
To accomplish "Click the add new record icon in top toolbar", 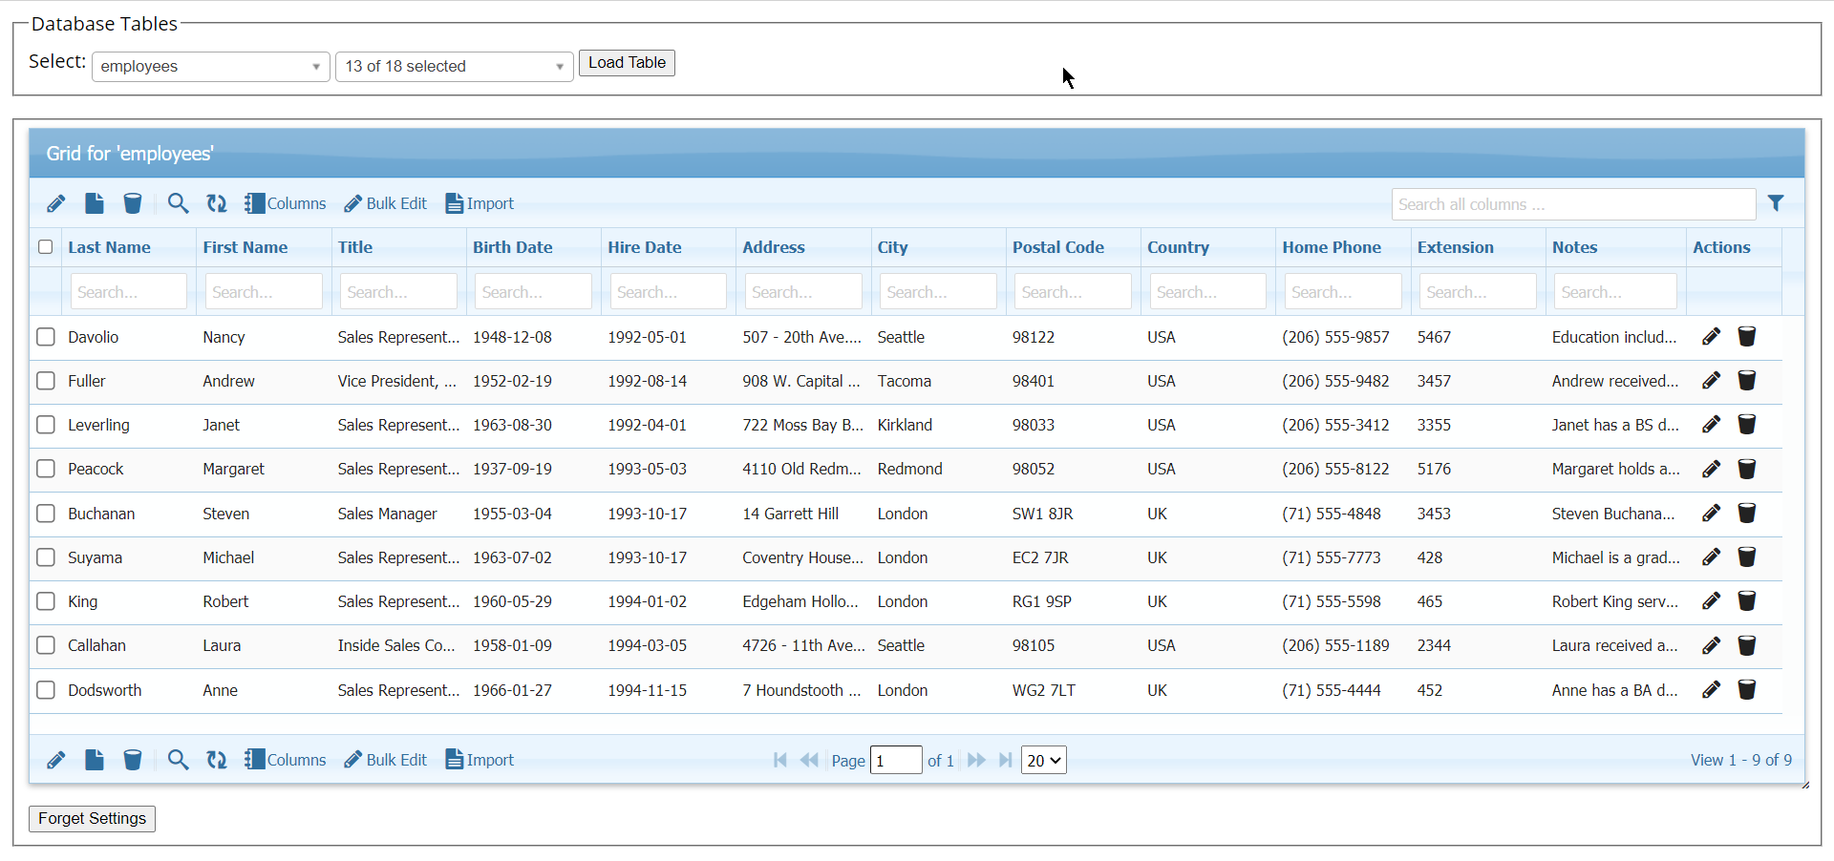I will (95, 203).
